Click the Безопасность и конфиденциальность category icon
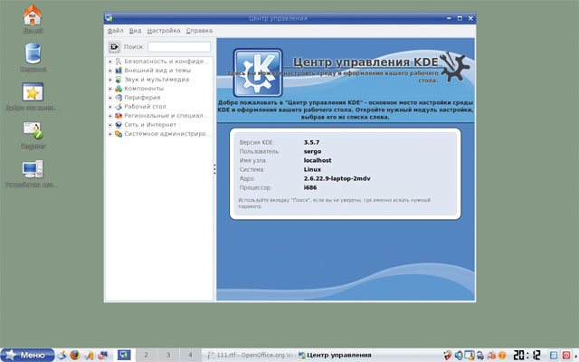Screen dimensions: 579x362 click(x=119, y=62)
